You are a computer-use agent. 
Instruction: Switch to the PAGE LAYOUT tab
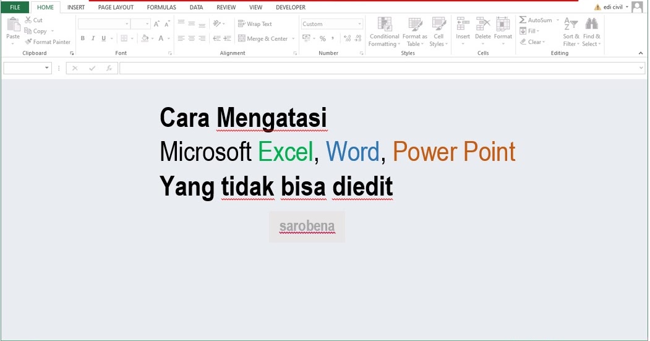(116, 7)
